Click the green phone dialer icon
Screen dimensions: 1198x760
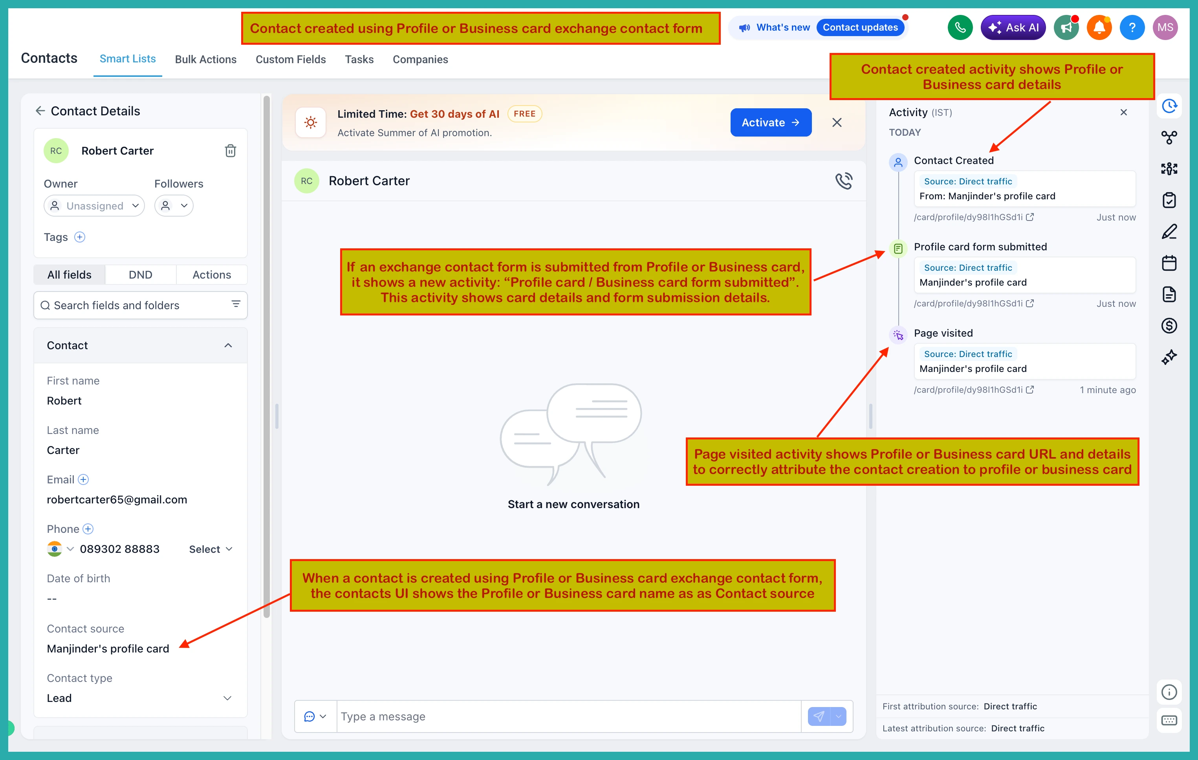960,28
